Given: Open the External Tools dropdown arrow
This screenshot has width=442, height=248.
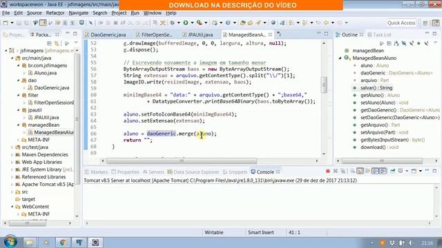Looking at the screenshot, I should coord(206,23).
